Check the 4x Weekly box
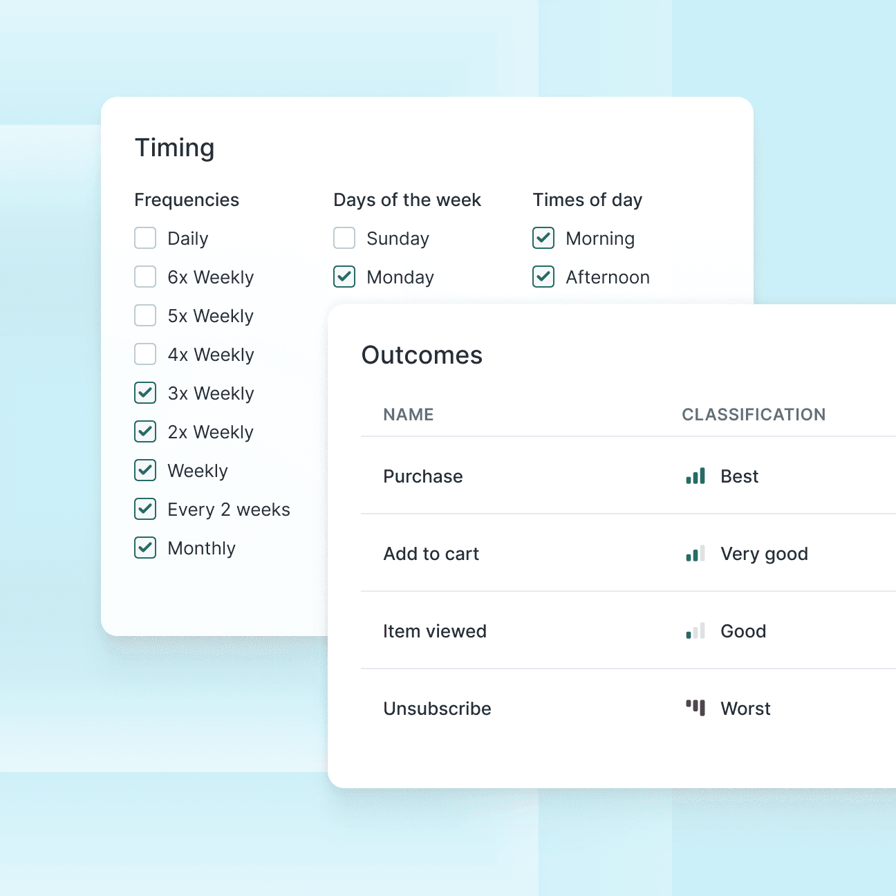This screenshot has height=896, width=896. point(145,354)
